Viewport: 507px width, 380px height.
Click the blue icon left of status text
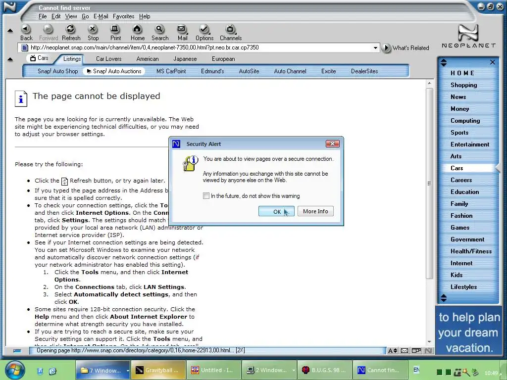pos(17,351)
